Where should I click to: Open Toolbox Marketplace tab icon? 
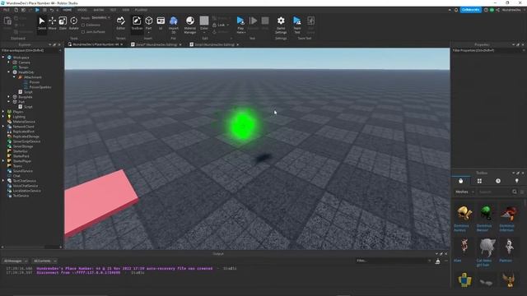point(461,181)
